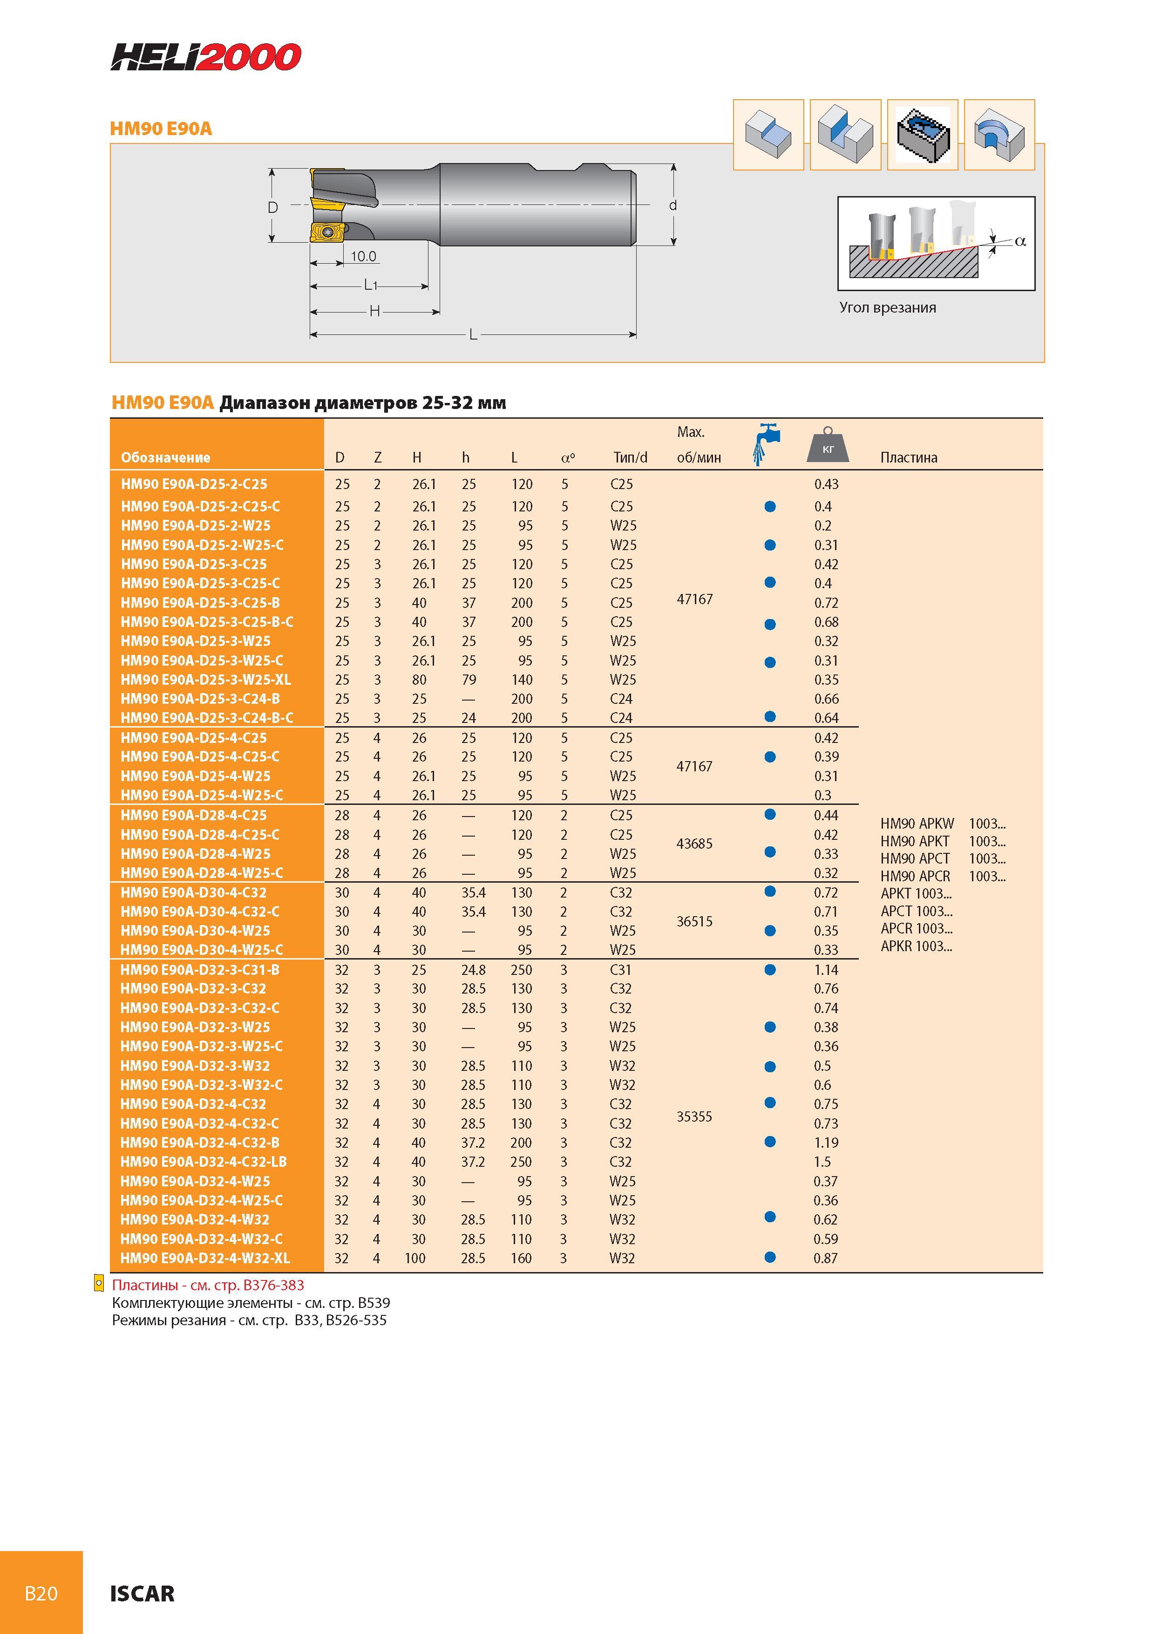Click the max speed value 35355
The image size is (1155, 1634).
coord(694,1117)
